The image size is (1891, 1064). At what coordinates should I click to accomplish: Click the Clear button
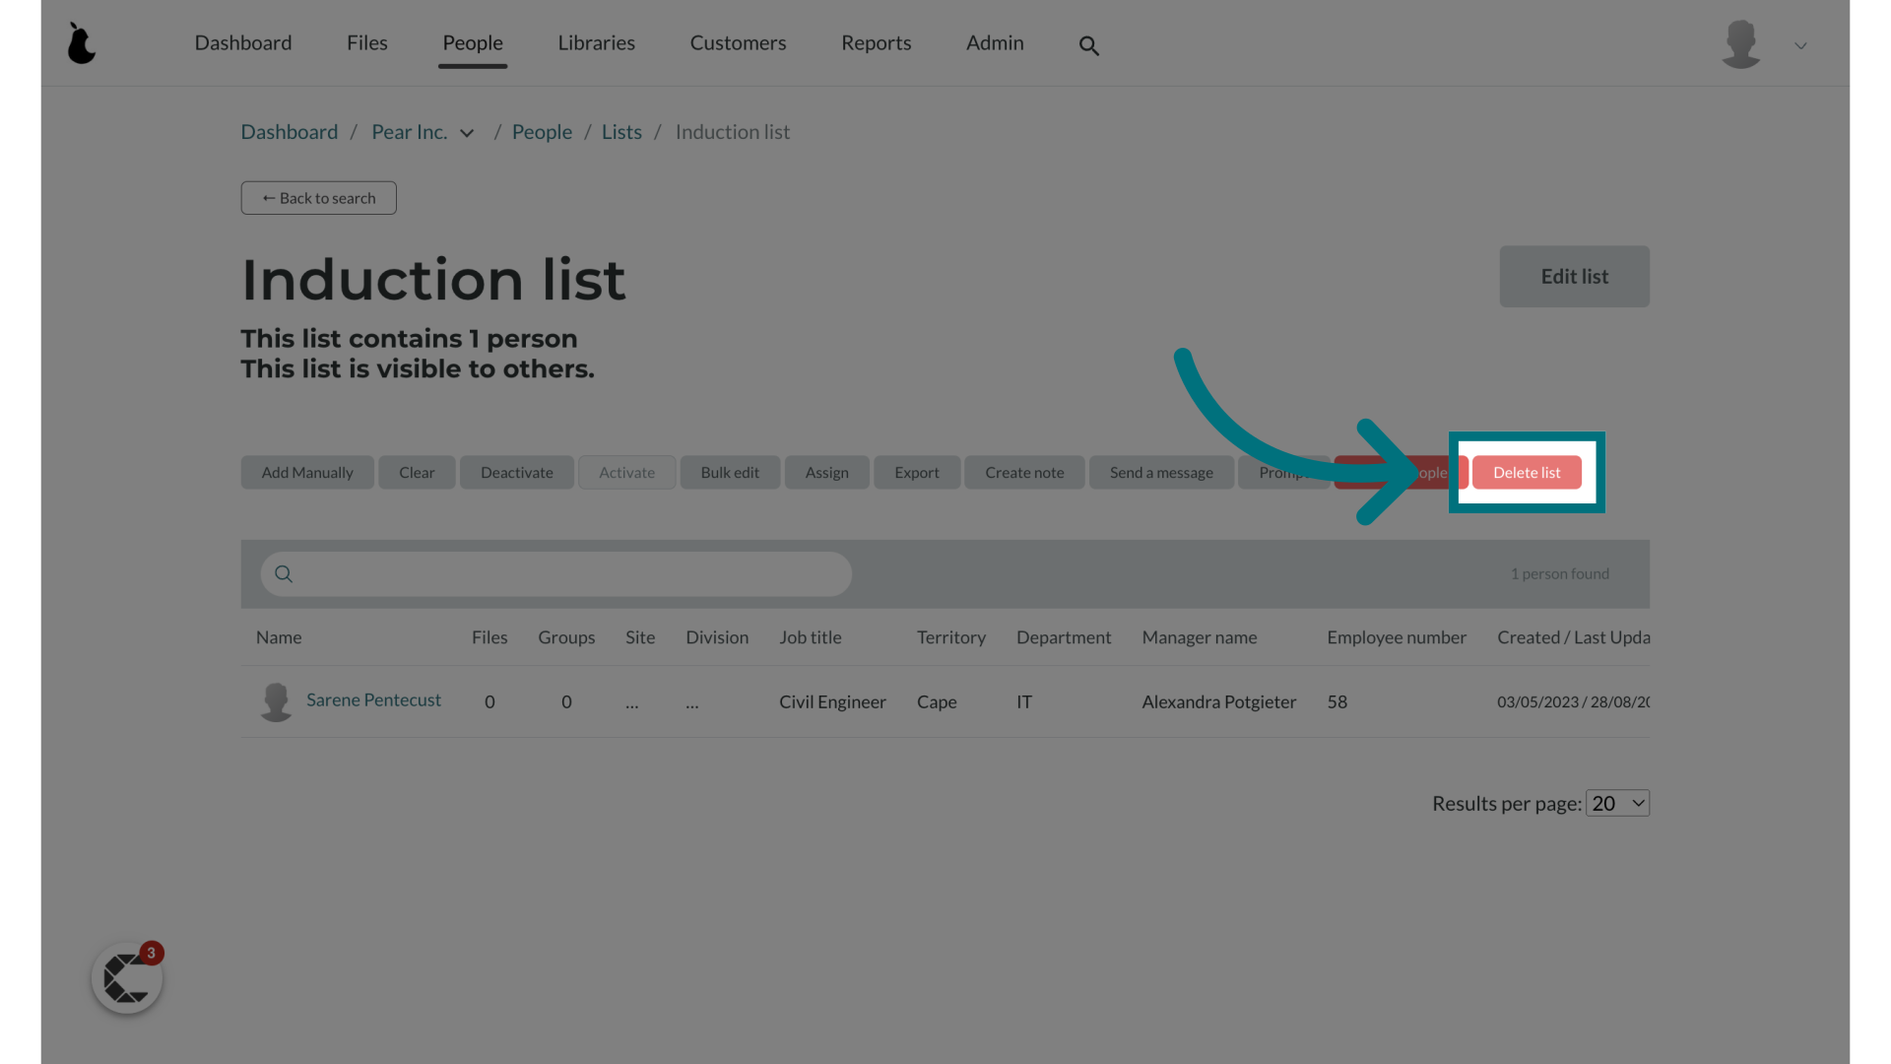click(417, 473)
